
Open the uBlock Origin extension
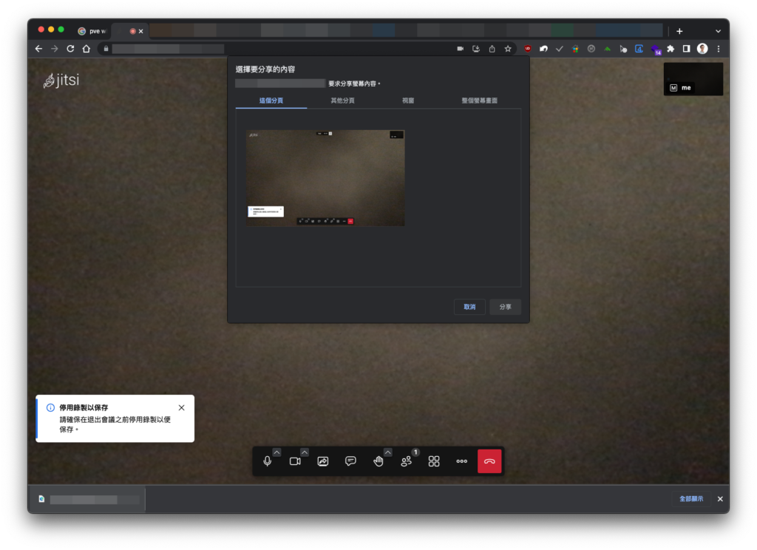pos(528,49)
